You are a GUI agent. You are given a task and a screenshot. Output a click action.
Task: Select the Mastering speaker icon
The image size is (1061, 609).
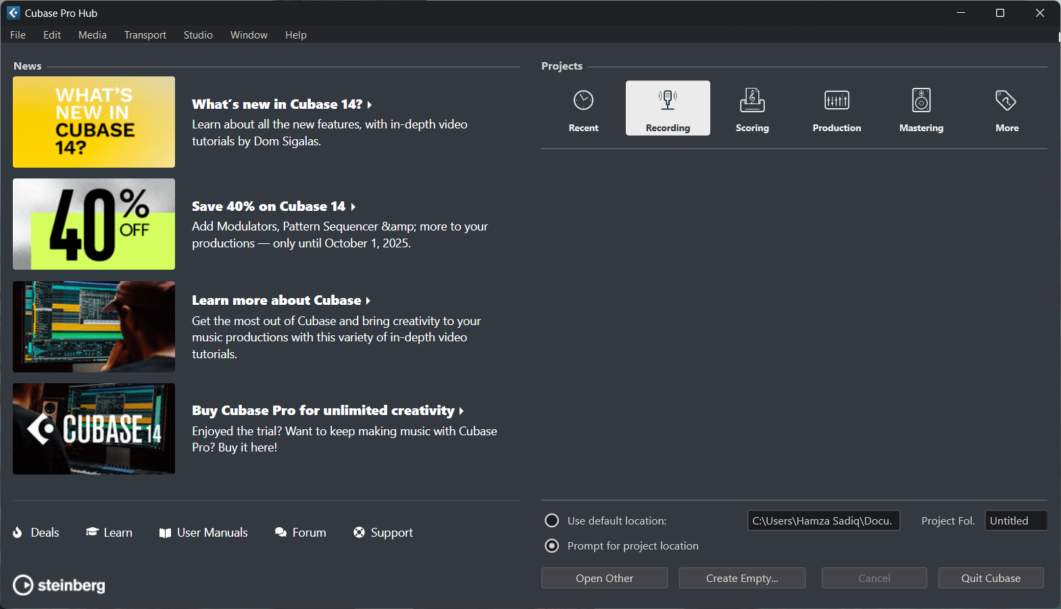click(x=921, y=100)
